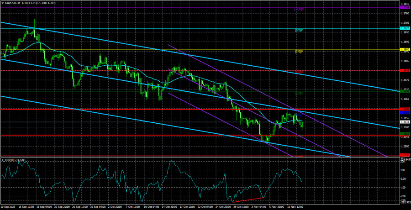Viewport: 411px width, 210px height.
Task: Click the GBPUSD,H4 chart title text
Action: pos(12,3)
